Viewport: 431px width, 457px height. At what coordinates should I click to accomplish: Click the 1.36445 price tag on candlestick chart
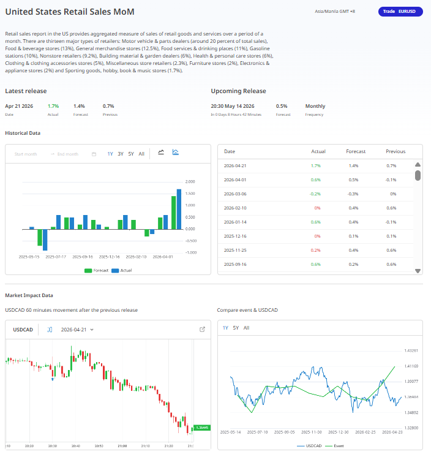pyautogui.click(x=202, y=428)
